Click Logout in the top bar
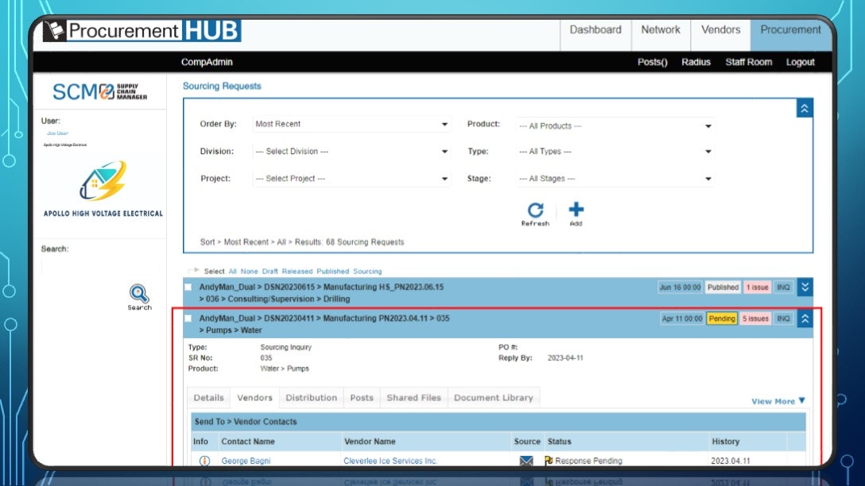 tap(800, 61)
